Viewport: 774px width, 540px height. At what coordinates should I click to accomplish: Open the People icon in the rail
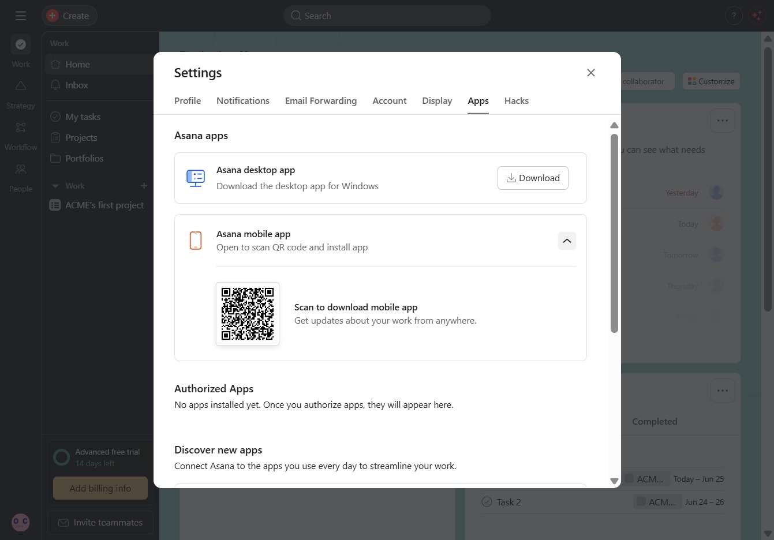click(x=21, y=169)
